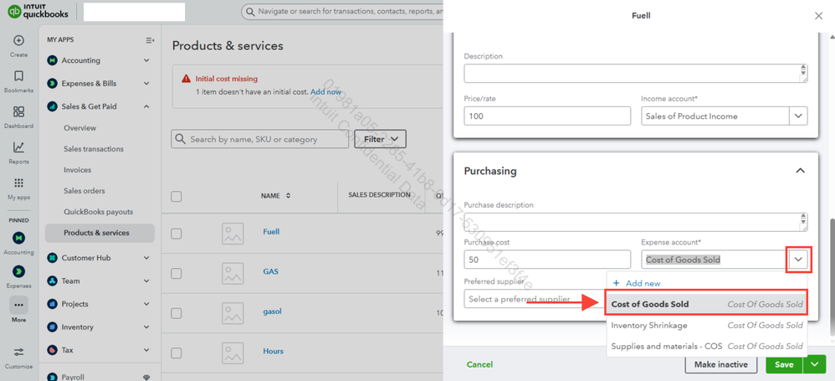
Task: Open Overview under Sales & Get Paid
Action: point(79,128)
